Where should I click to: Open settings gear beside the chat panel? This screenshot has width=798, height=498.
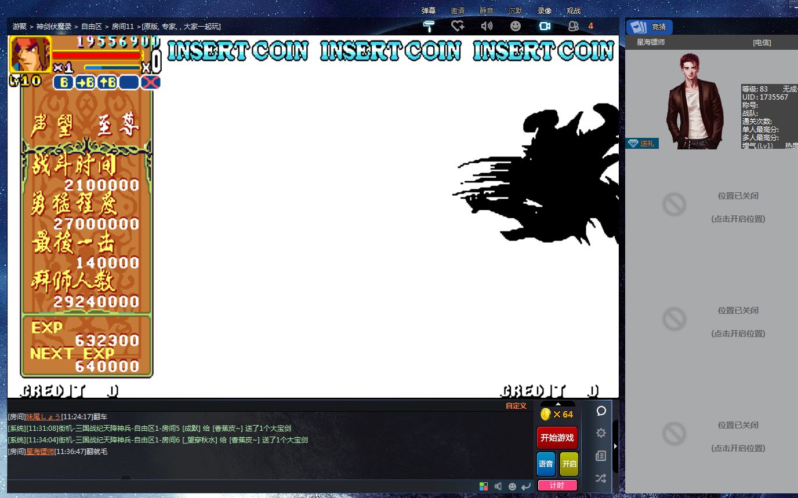(601, 433)
